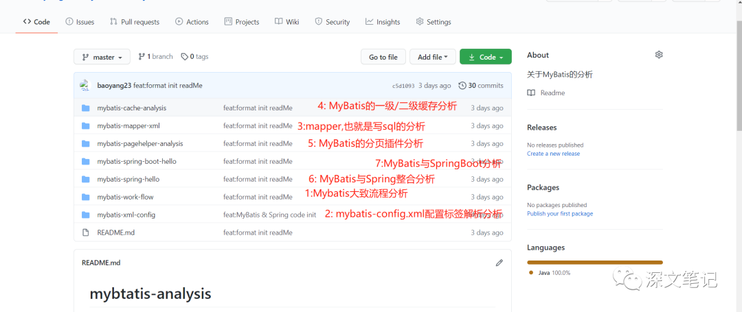Click folder icon for mybatis-spring-boot-hello
The image size is (742, 312).
point(86,161)
